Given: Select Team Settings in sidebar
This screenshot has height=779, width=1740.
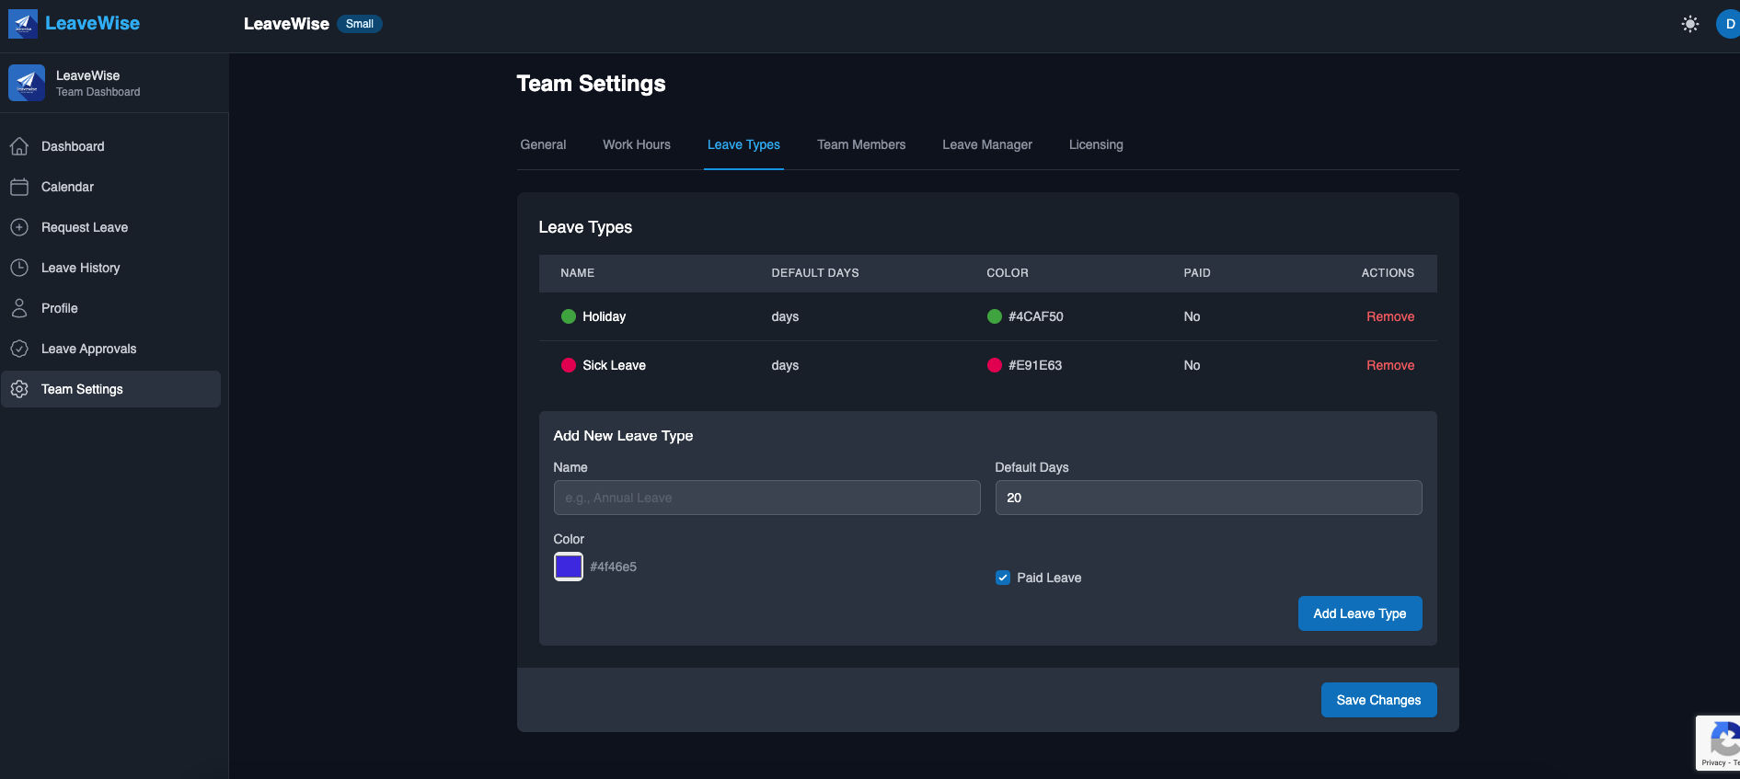Looking at the screenshot, I should 110,389.
